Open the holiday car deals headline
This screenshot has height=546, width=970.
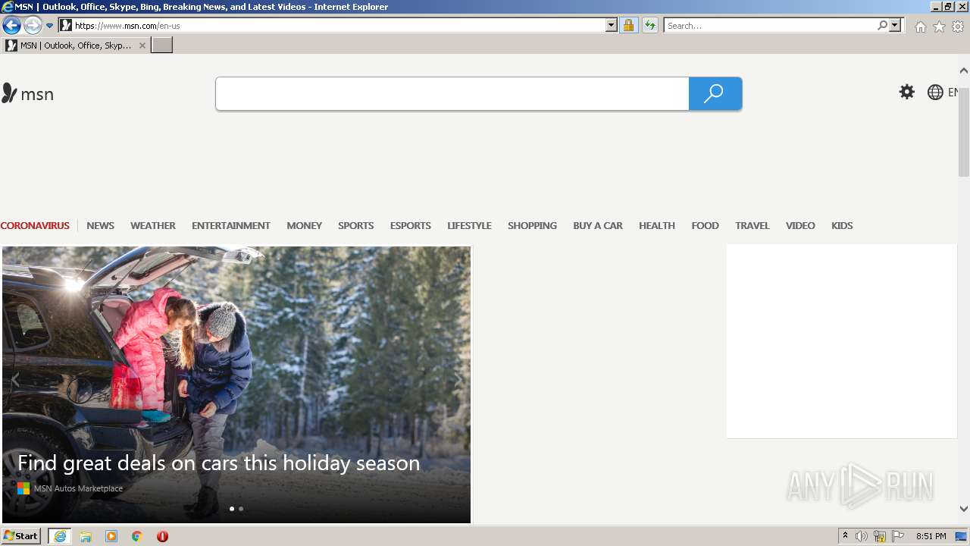click(218, 463)
